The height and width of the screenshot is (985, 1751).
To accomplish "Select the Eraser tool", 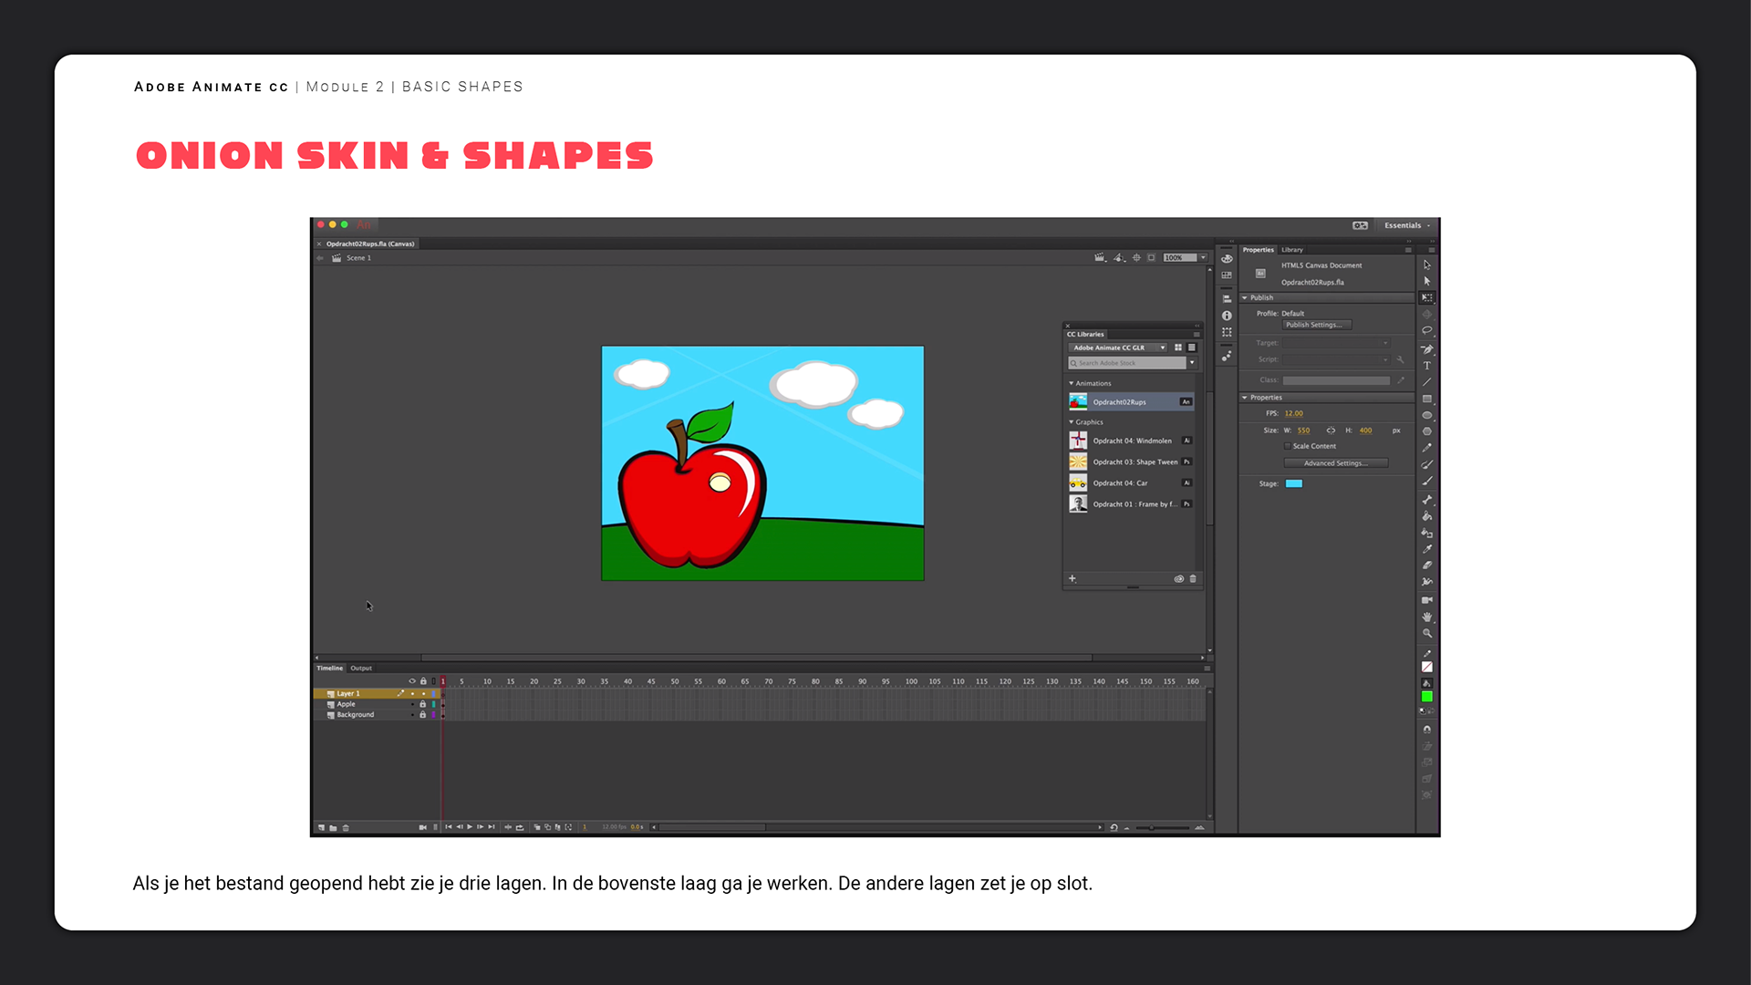I will pos(1427,565).
